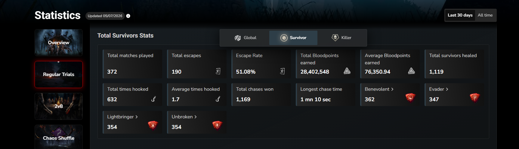Switch time range to Last 30 days
This screenshot has width=519, height=149.
click(x=460, y=15)
